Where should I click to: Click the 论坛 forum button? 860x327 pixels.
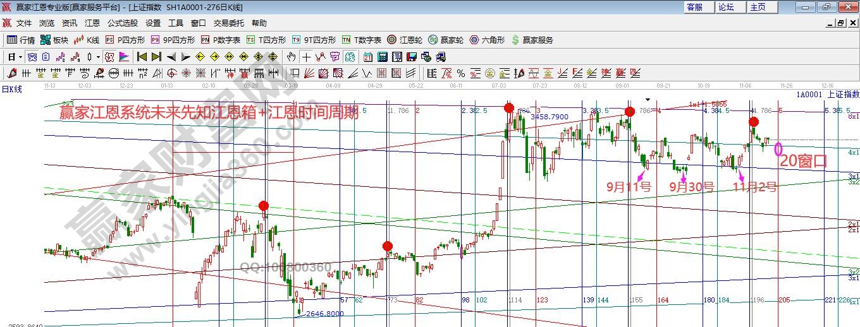tap(726, 7)
